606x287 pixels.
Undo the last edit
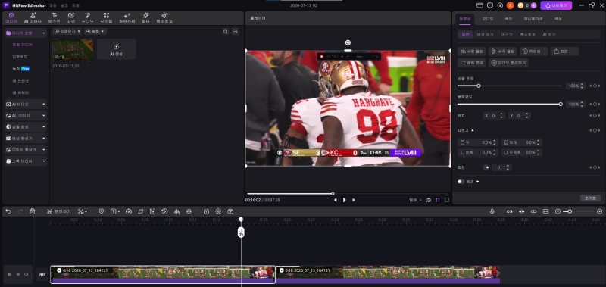coord(8,211)
